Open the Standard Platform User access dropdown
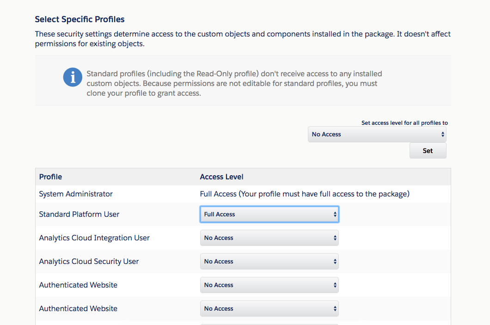The image size is (490, 325). 269,215
